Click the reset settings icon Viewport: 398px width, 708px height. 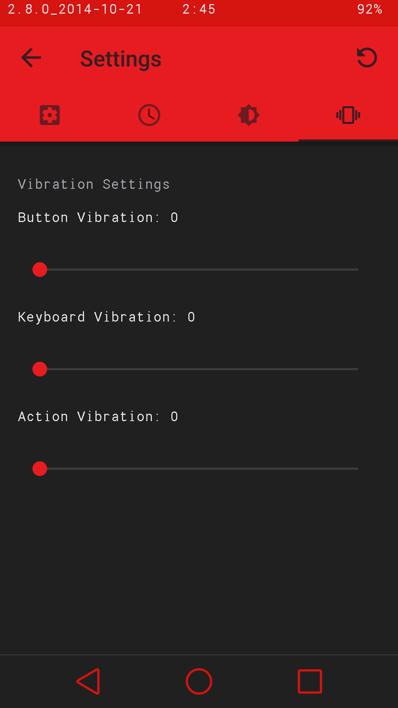coord(367,58)
